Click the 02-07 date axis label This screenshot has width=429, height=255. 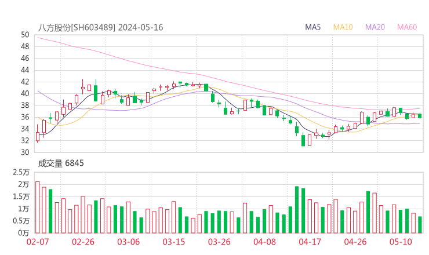tap(38, 242)
